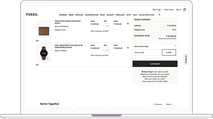213x119 pixels.
Task: Remove the Derrick wallet with X icon
Action: tap(128, 23)
